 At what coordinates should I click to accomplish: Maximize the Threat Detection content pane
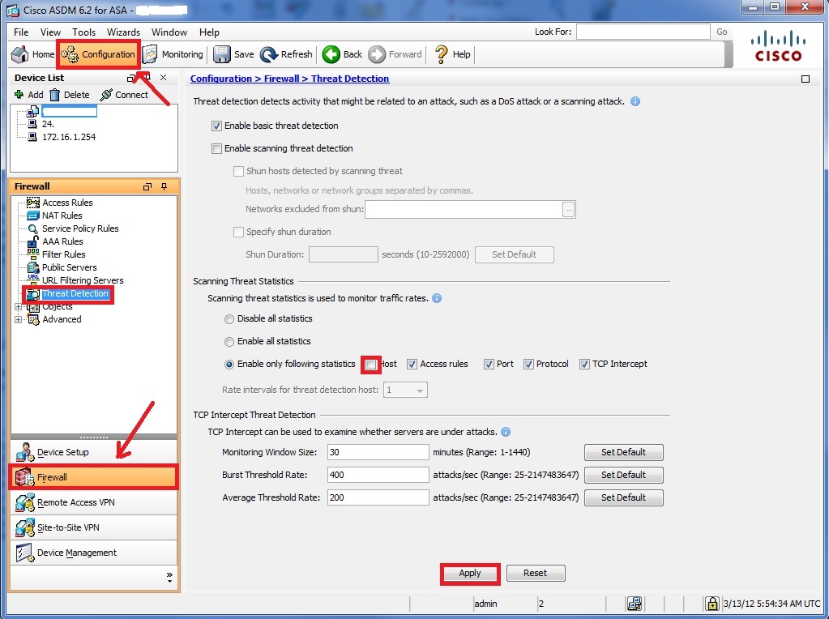pyautogui.click(x=805, y=79)
